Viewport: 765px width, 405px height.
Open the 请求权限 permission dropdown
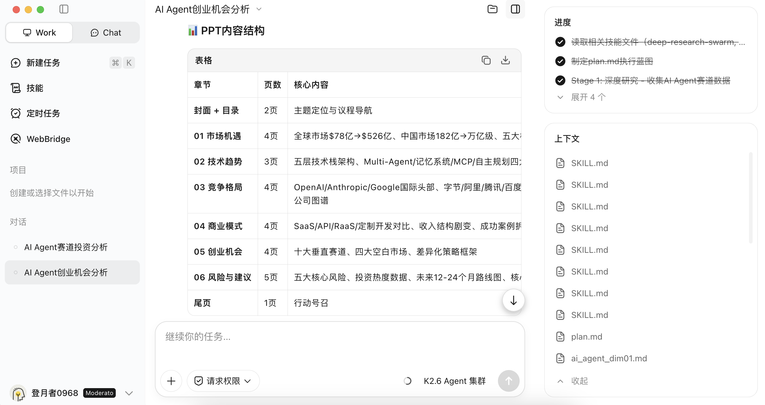coord(223,381)
